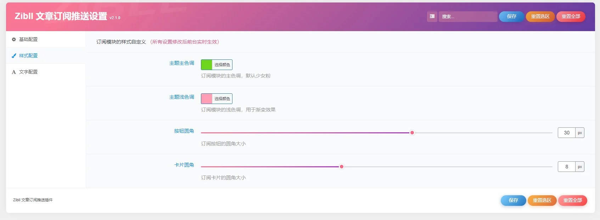Click the 卡片圆角 label
Screen dimensions: 600x220
point(184,165)
